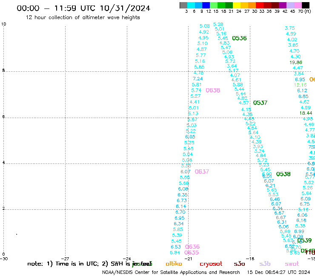Click the wave height value 5.84

coord(175,253)
